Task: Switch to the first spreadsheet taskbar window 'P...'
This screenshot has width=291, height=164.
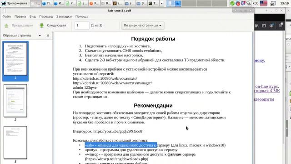Action: tap(70, 3)
